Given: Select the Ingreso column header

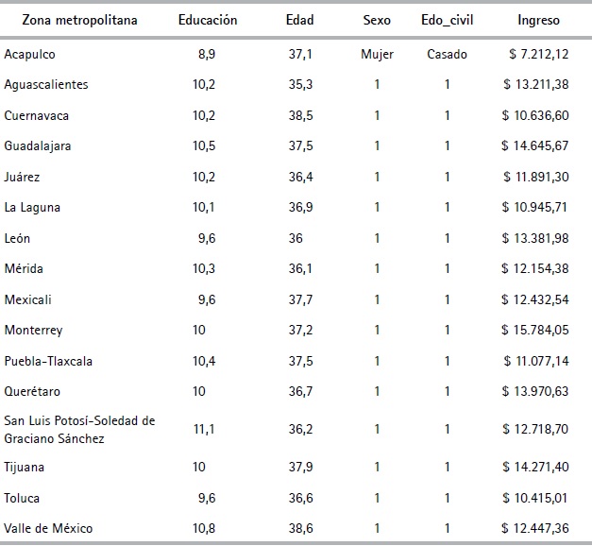Looking at the screenshot, I should pos(538,20).
